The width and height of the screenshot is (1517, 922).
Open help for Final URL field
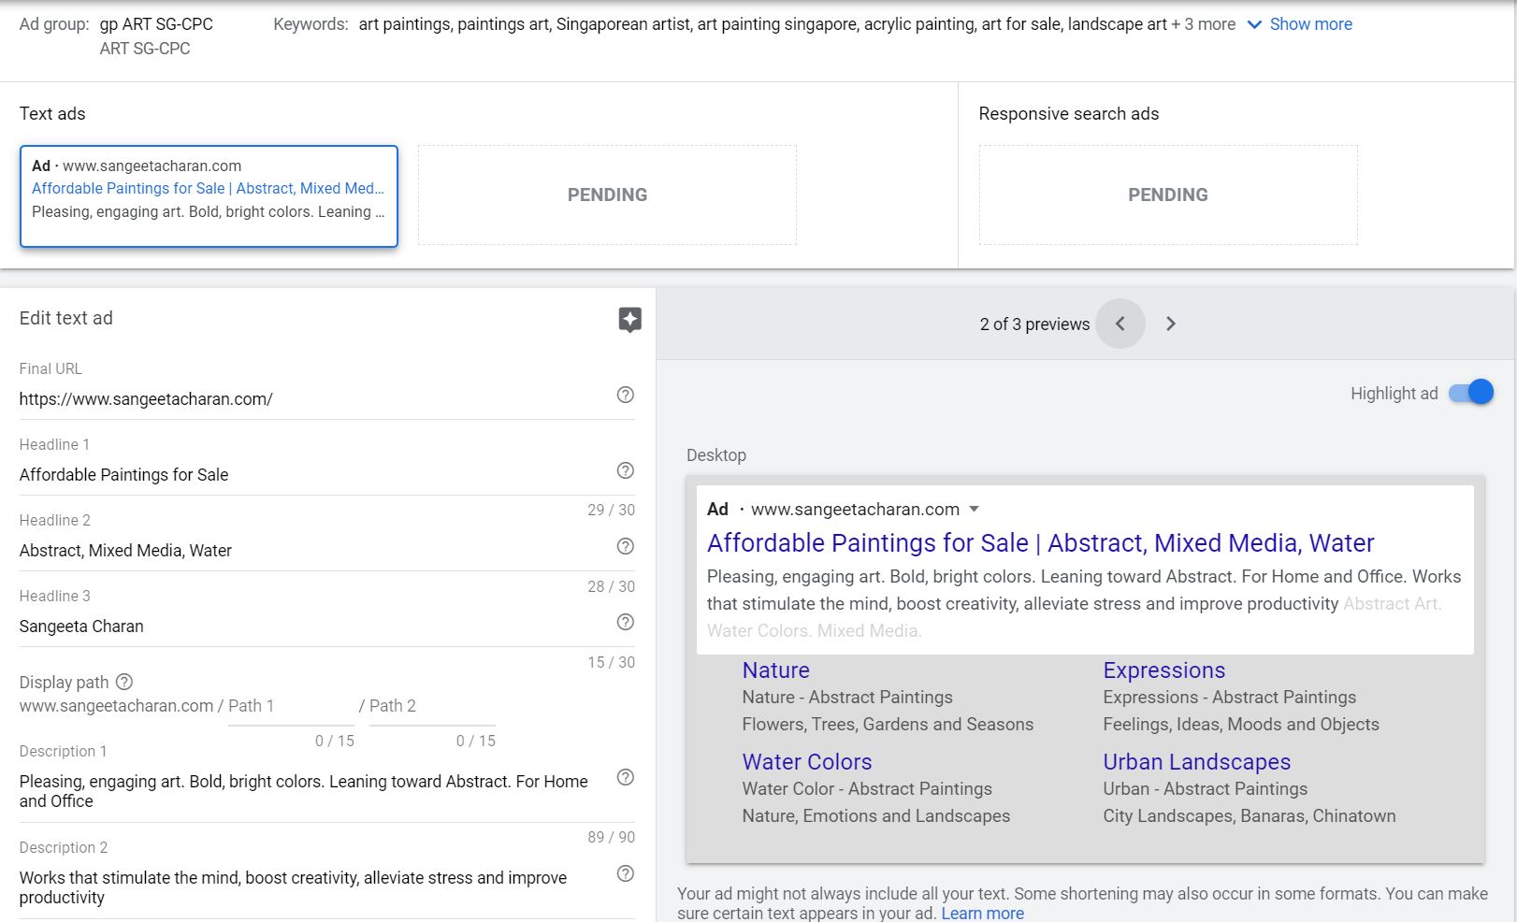pos(626,395)
